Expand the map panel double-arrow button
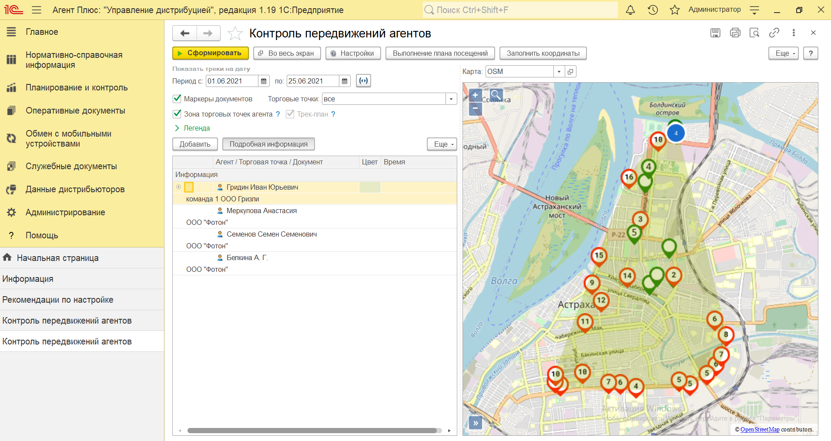Viewport: 831px width, 441px height. [476, 423]
